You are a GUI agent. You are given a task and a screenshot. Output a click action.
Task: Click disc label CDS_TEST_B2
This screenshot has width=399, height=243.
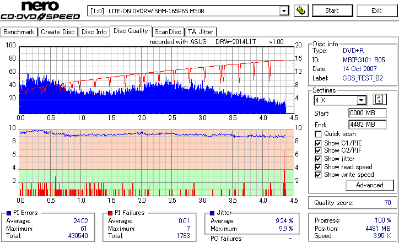click(x=363, y=78)
